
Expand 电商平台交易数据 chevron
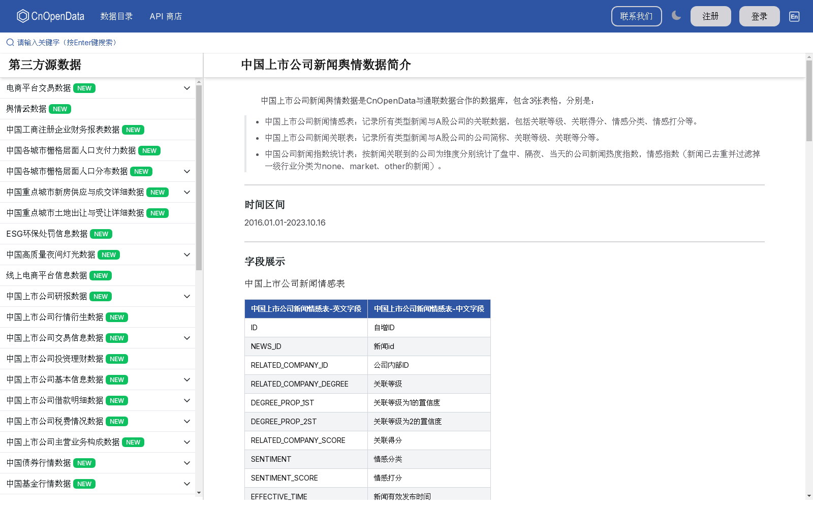point(186,88)
